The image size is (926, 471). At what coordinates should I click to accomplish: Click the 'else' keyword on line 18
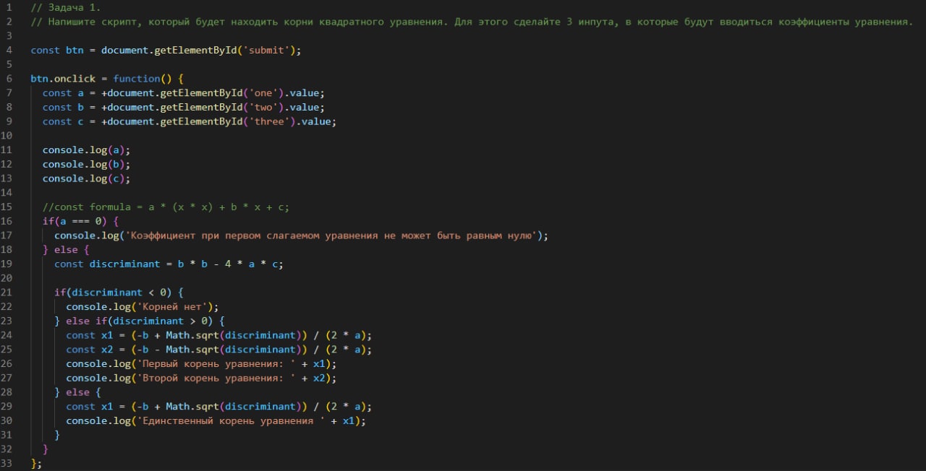tap(66, 250)
